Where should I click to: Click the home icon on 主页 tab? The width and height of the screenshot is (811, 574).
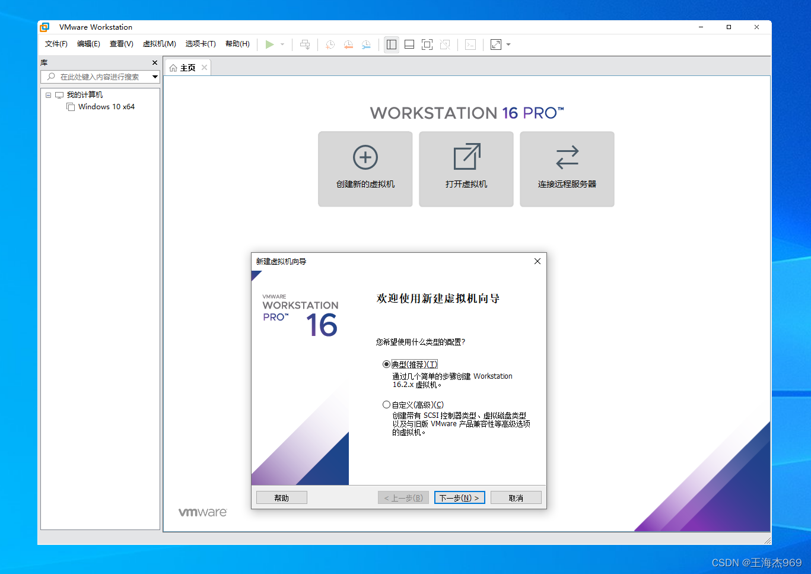point(173,68)
